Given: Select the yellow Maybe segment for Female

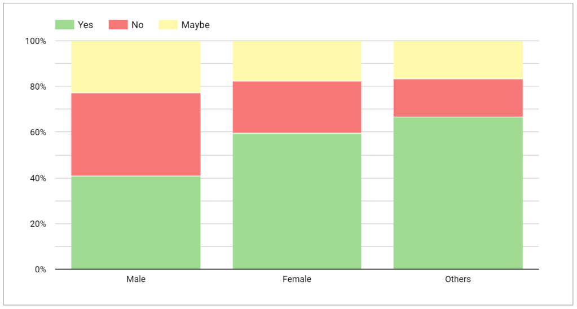Looking at the screenshot, I should [297, 61].
